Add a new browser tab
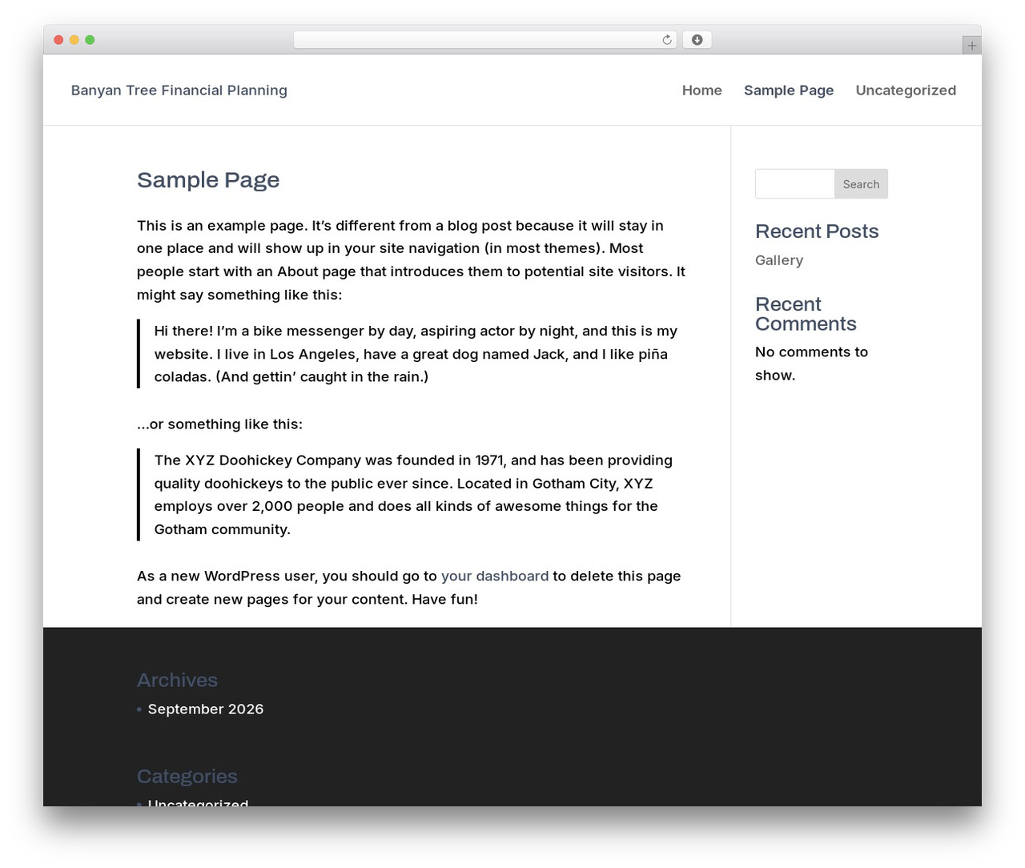The height and width of the screenshot is (868, 1025). click(971, 46)
